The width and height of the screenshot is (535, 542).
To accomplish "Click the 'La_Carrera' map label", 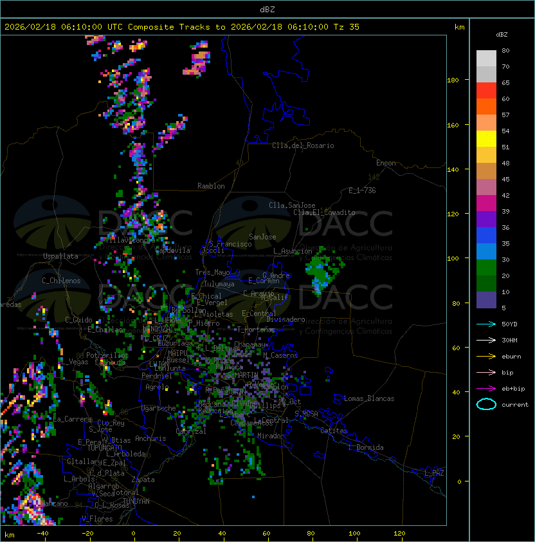I will 73,419.
